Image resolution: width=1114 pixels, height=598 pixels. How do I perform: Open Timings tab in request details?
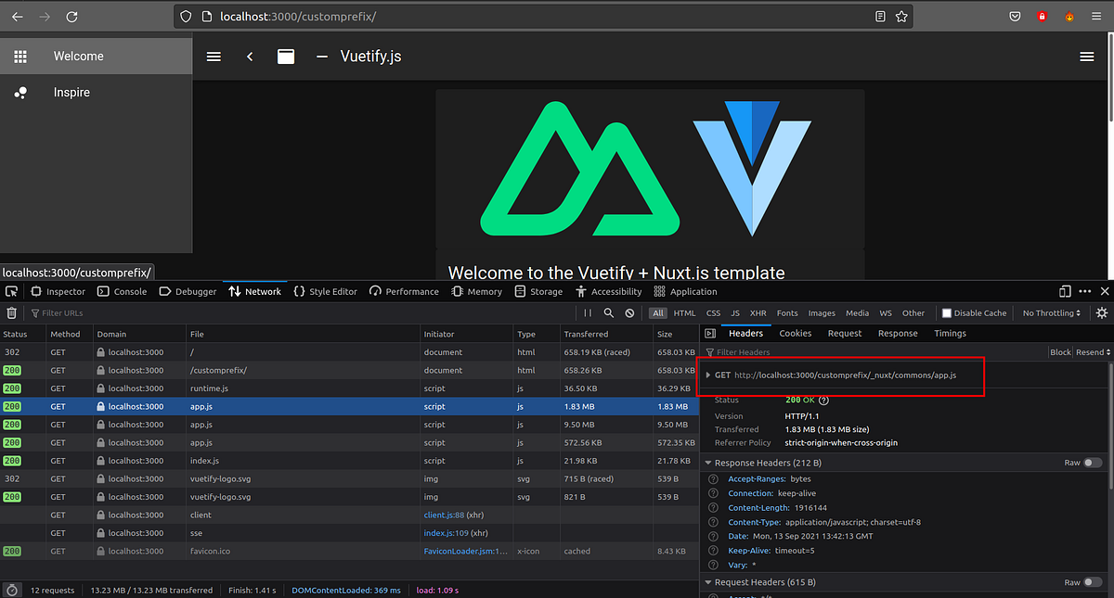click(950, 334)
